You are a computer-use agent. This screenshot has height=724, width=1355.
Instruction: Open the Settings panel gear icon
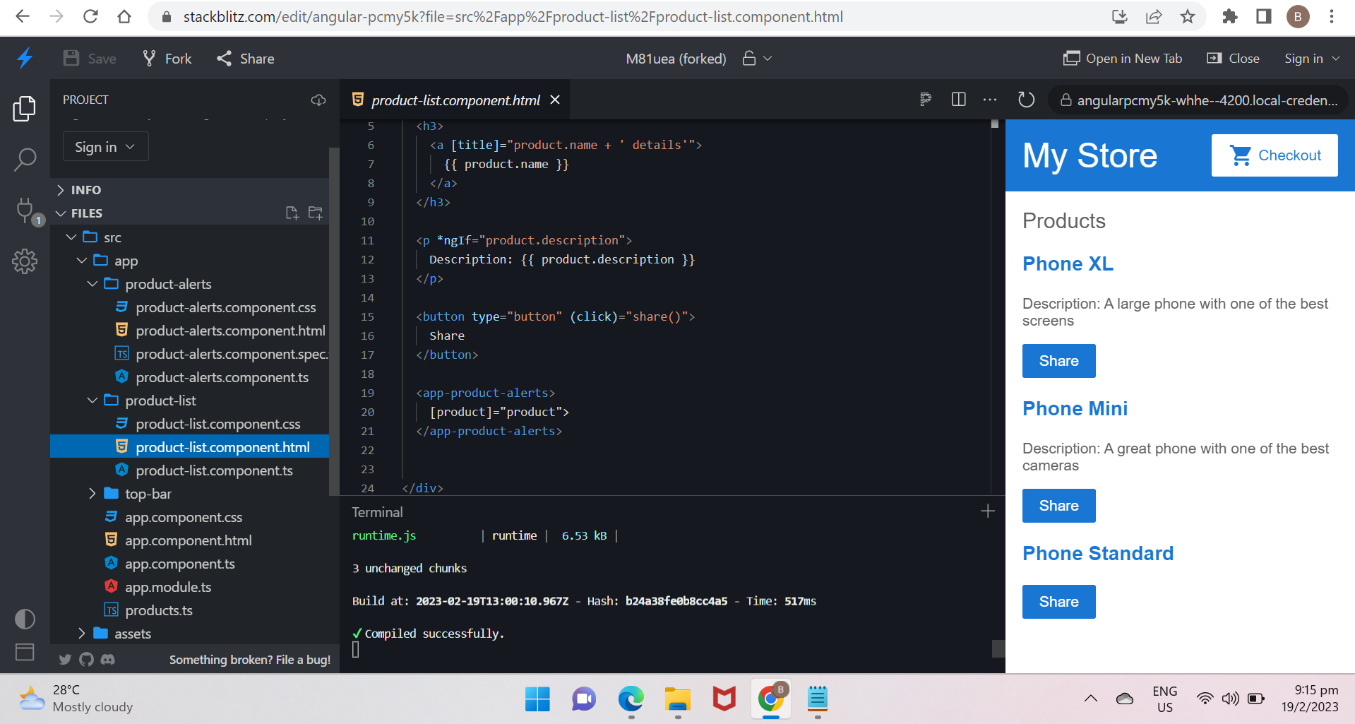[x=25, y=261]
